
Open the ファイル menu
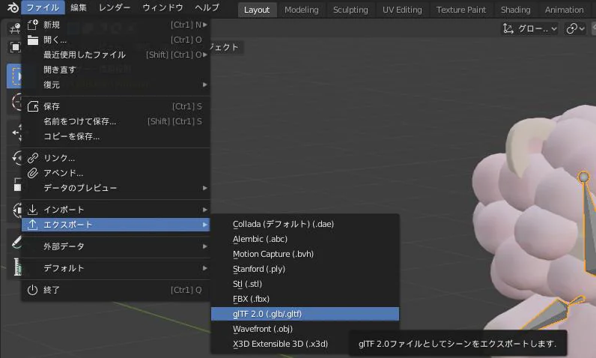43,7
